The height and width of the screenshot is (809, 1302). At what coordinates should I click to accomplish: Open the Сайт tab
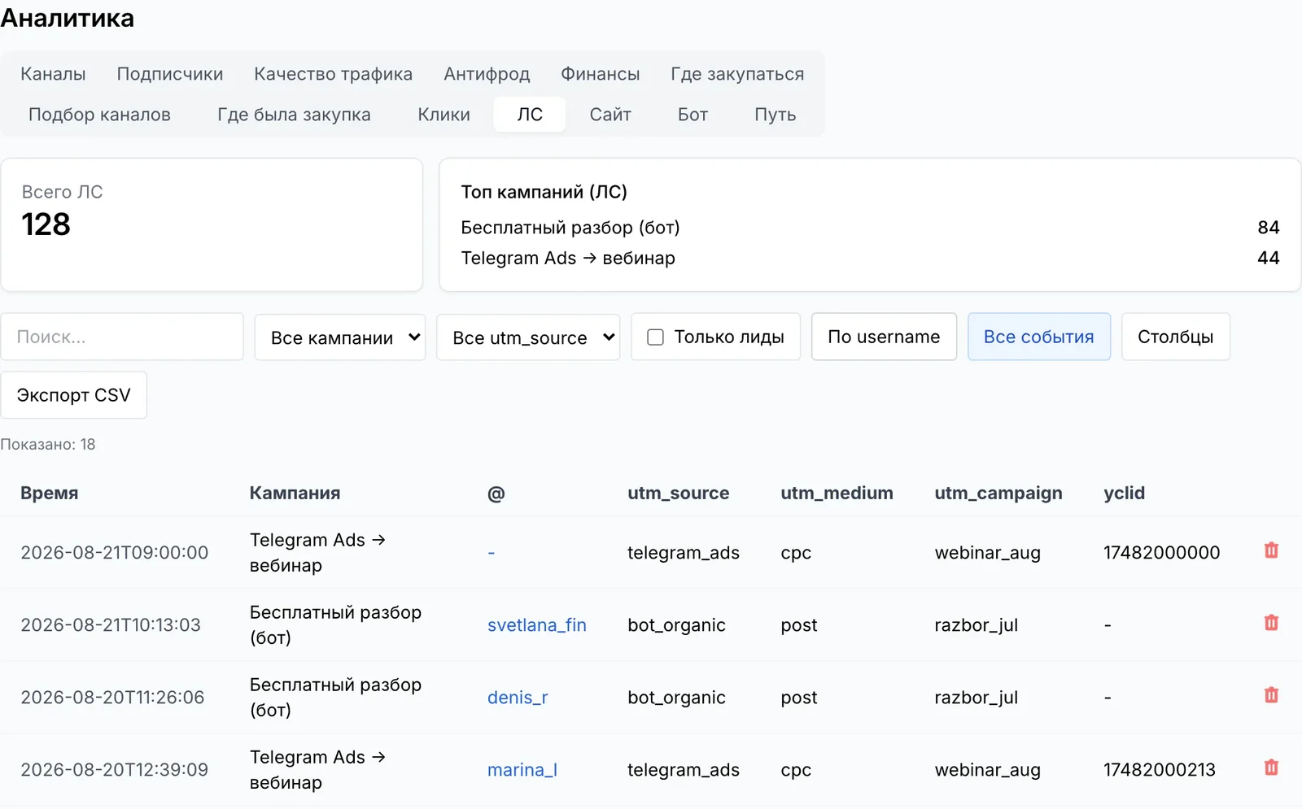pos(610,115)
